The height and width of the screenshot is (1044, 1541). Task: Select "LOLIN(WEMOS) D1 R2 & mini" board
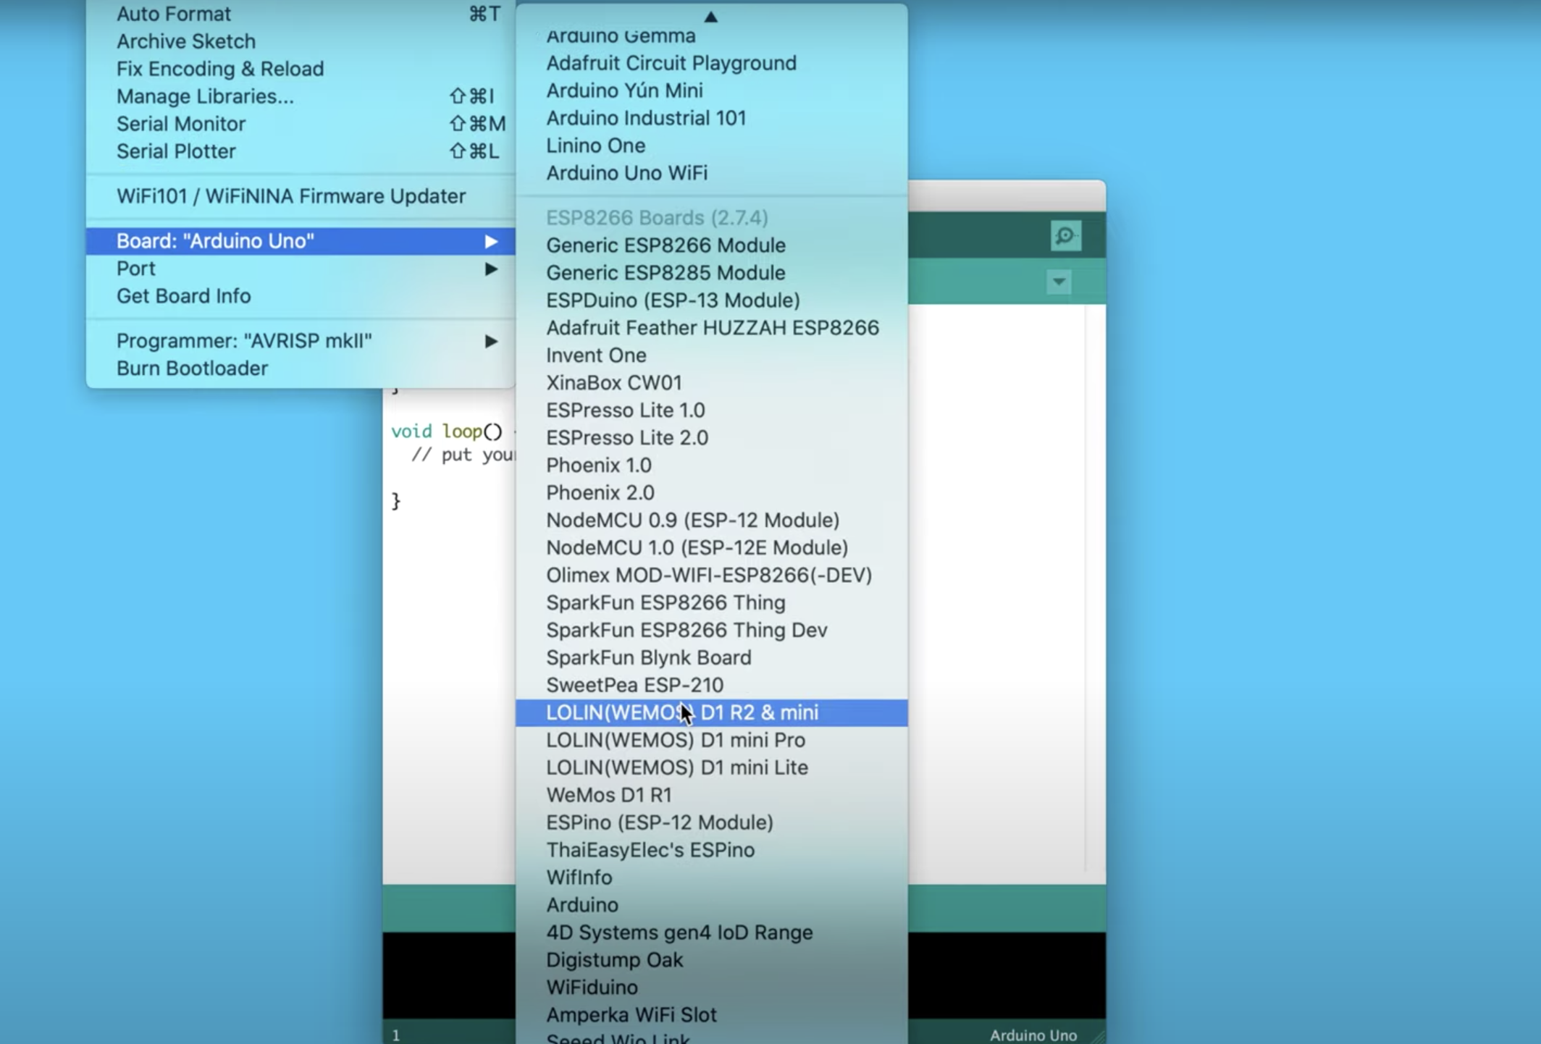pyautogui.click(x=681, y=712)
